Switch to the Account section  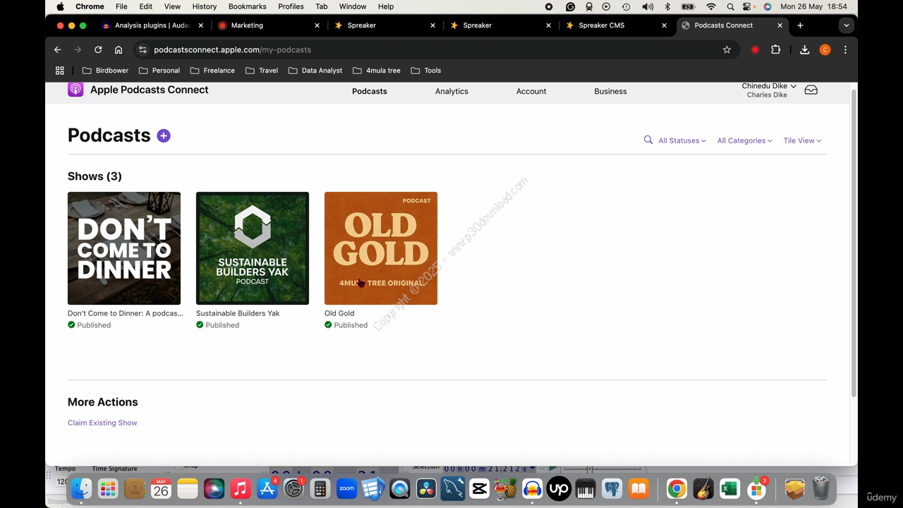point(531,91)
